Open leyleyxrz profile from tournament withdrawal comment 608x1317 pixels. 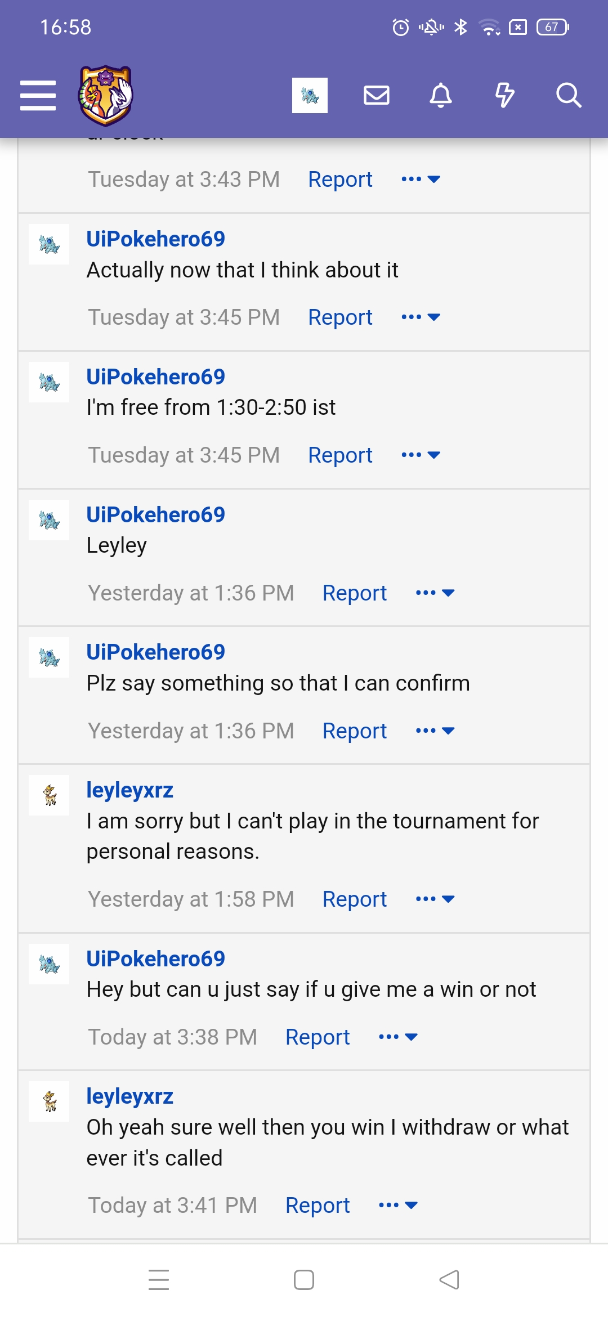pyautogui.click(x=129, y=791)
